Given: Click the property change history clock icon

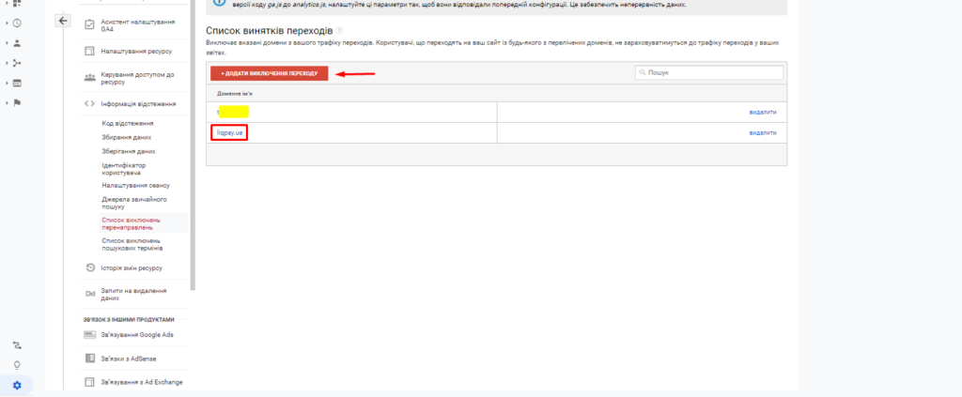Looking at the screenshot, I should [x=89, y=267].
